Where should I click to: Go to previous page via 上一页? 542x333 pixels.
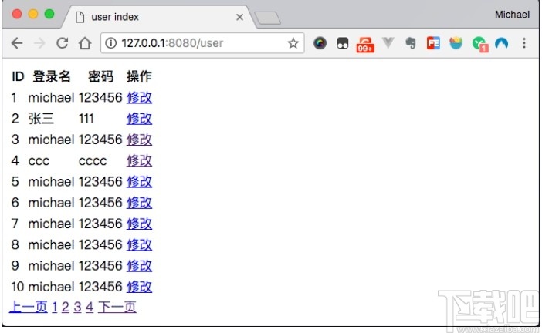point(29,307)
